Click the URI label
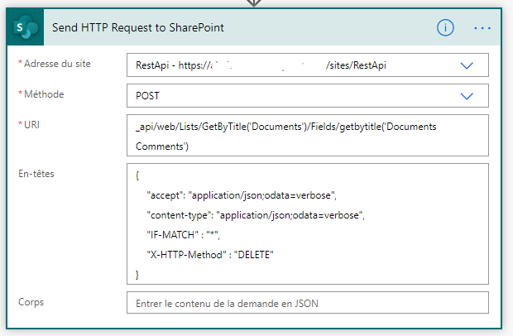This screenshot has width=513, height=336. (31, 125)
